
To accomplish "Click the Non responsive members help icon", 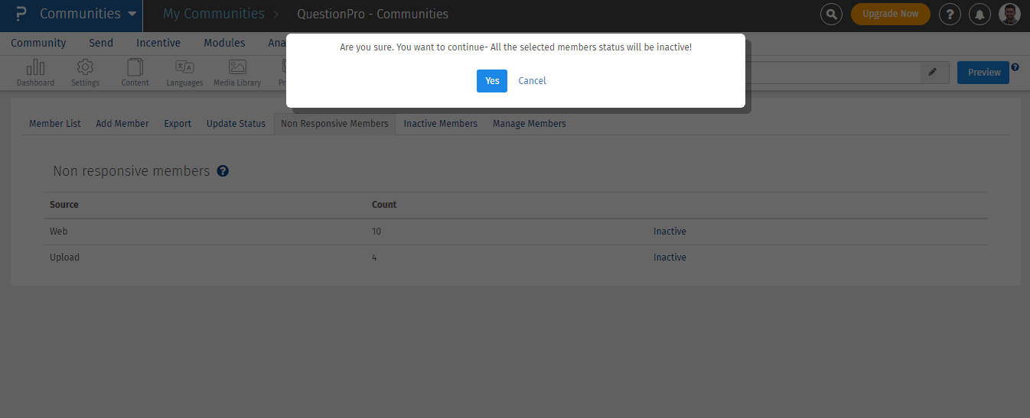I will click(223, 171).
